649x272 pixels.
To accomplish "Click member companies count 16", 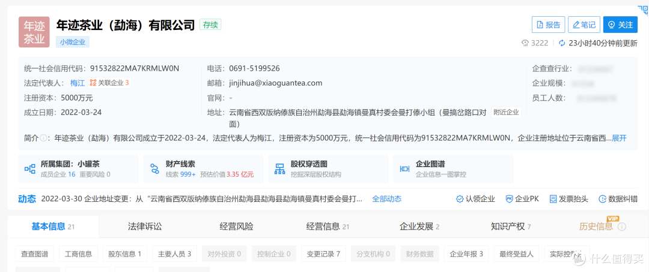I will point(72,174).
